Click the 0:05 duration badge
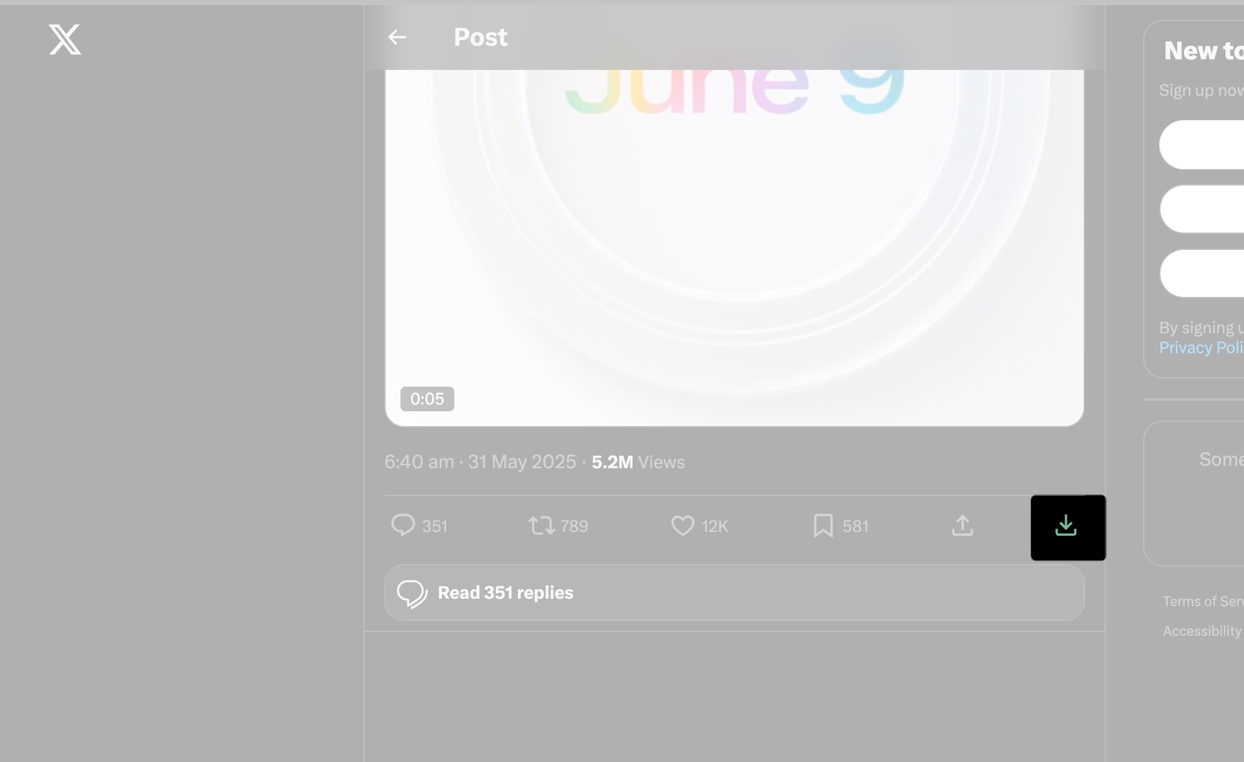 pyautogui.click(x=427, y=398)
